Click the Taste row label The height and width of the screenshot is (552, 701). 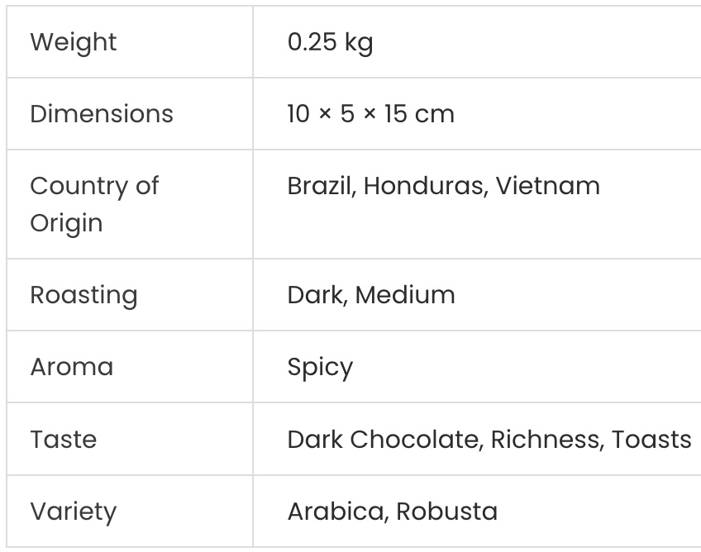point(63,440)
